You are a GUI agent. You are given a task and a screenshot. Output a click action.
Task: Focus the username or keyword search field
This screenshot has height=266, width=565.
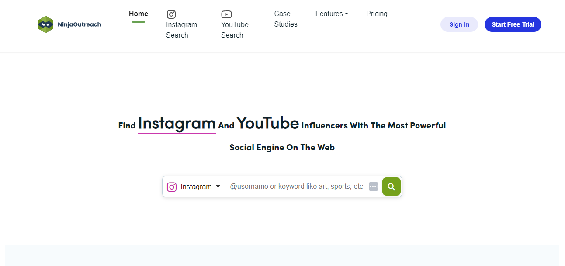point(297,187)
